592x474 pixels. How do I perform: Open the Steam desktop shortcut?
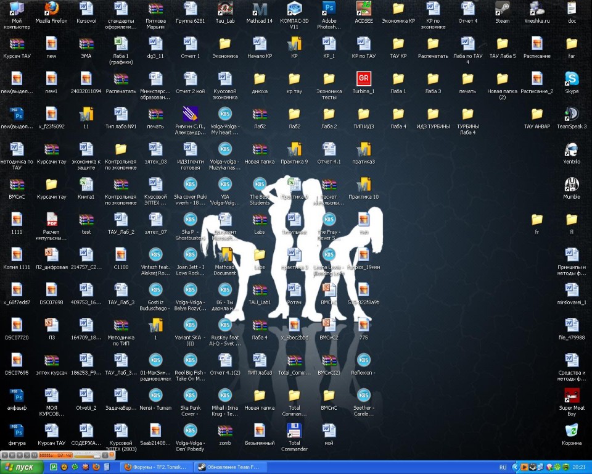click(502, 13)
